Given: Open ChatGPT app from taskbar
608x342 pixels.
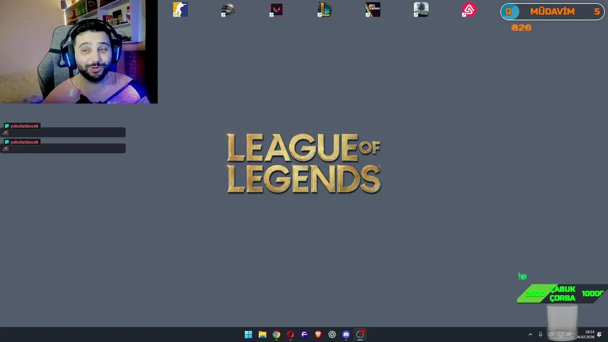Looking at the screenshot, I should (x=332, y=334).
